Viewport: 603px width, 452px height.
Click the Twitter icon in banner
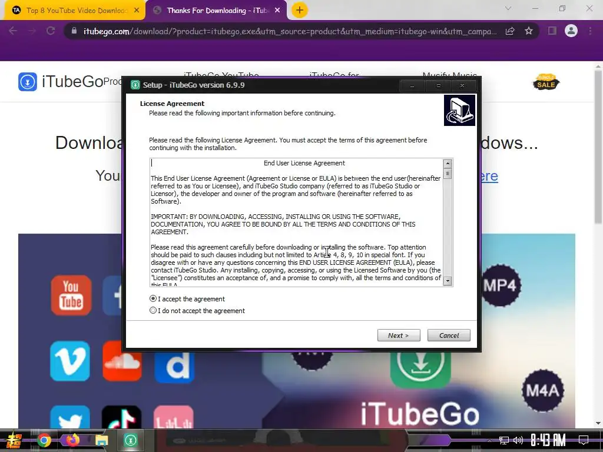click(x=70, y=417)
